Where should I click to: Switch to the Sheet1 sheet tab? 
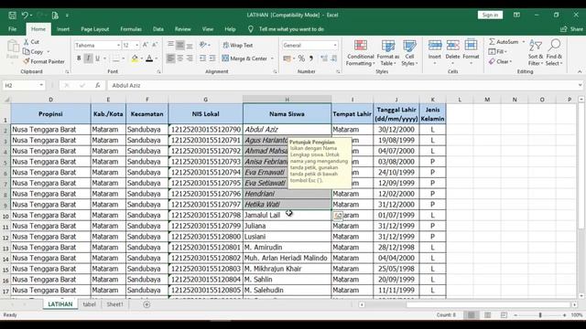[114, 304]
